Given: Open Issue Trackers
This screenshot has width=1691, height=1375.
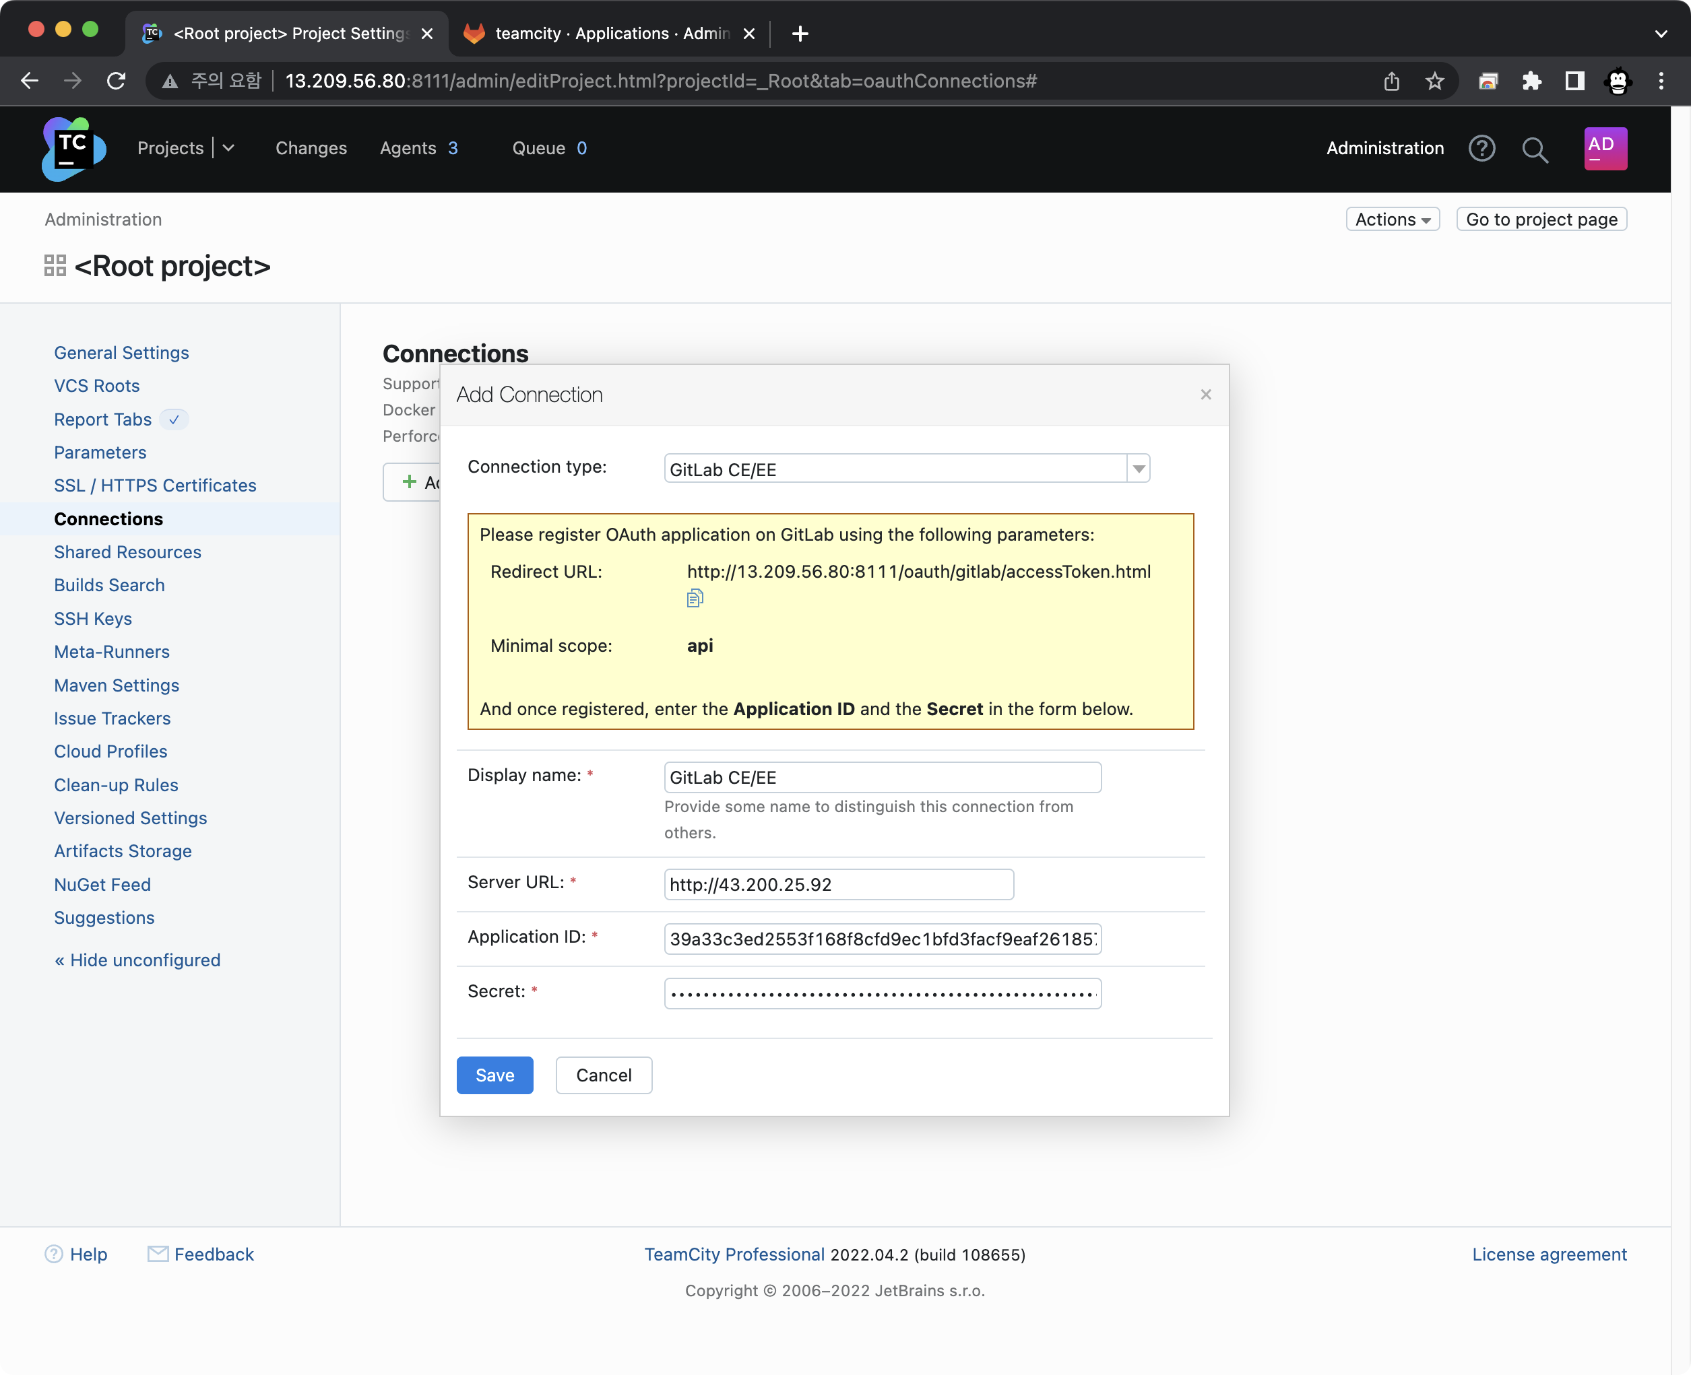Looking at the screenshot, I should [x=113, y=718].
